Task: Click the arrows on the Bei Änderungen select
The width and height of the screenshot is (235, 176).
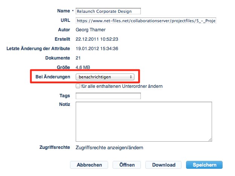Action: (x=131, y=77)
